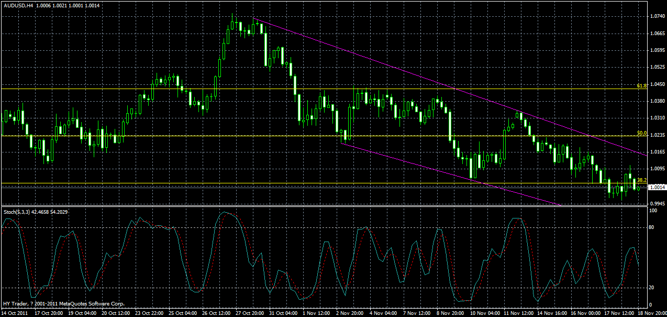The image size is (667, 317).
Task: Select the 61.8 Fibonacci level line
Action: (314, 89)
